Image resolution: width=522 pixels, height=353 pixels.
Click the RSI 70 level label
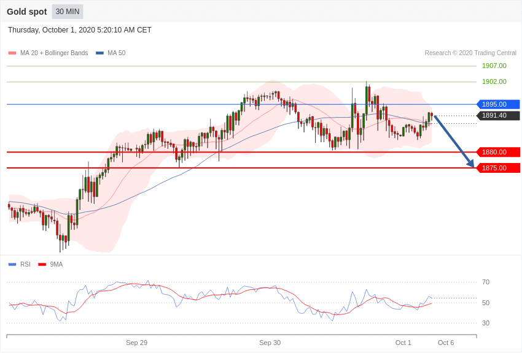[x=486, y=282]
